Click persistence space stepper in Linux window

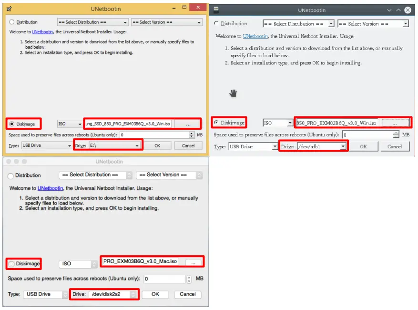pyautogui.click(x=397, y=134)
